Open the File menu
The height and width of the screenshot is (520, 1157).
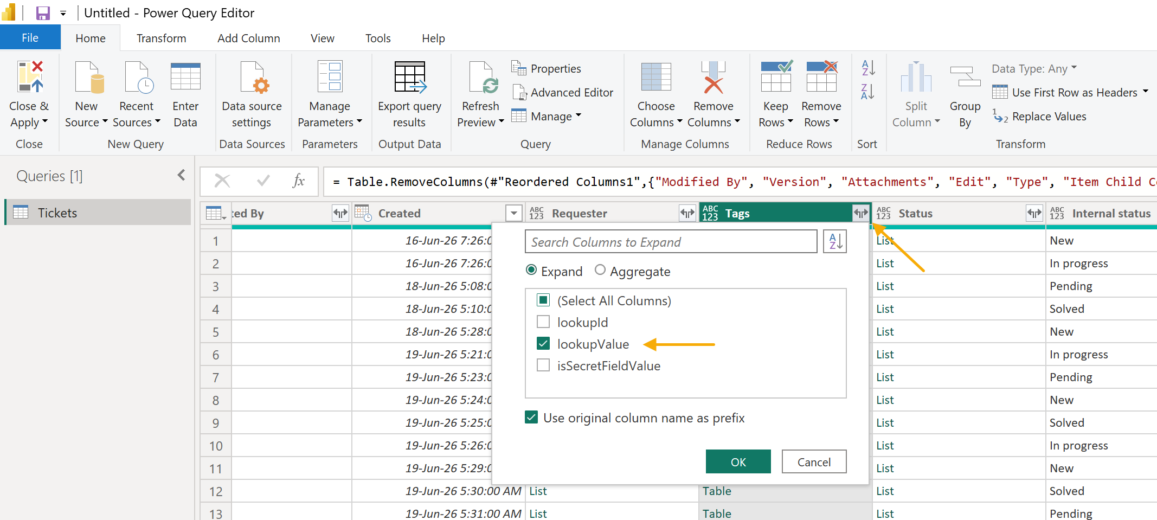pyautogui.click(x=30, y=38)
